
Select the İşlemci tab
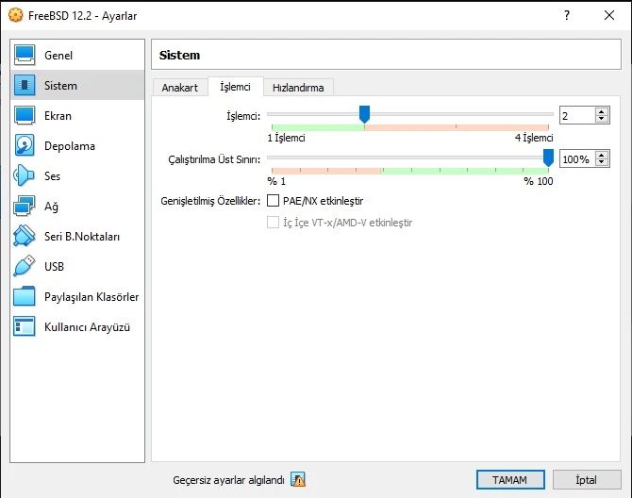point(236,87)
